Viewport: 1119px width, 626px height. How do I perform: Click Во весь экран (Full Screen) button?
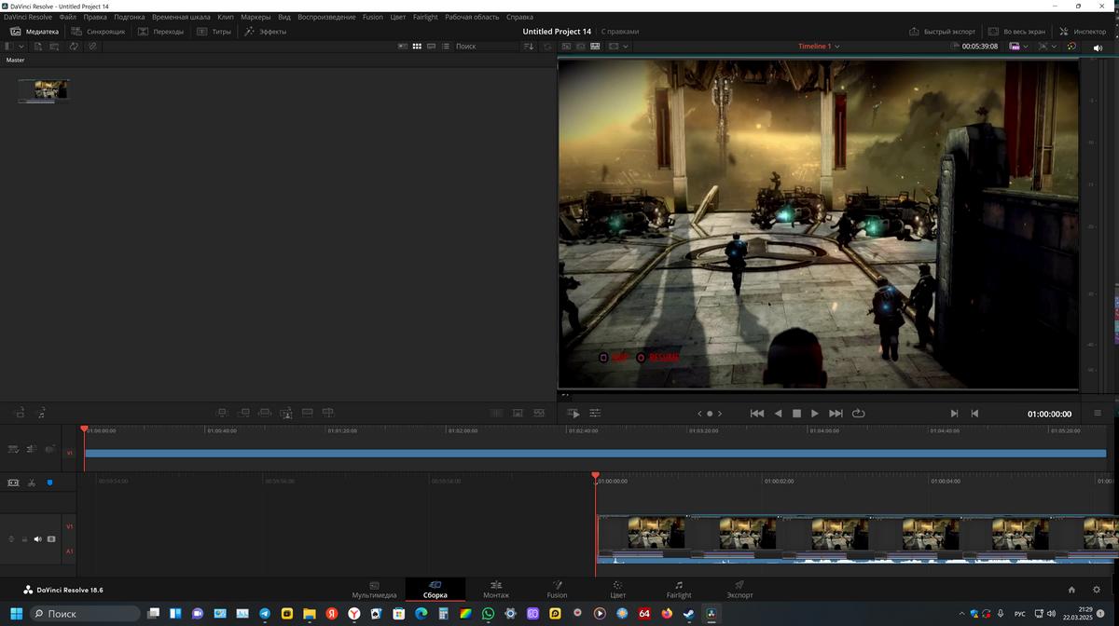pos(1023,32)
